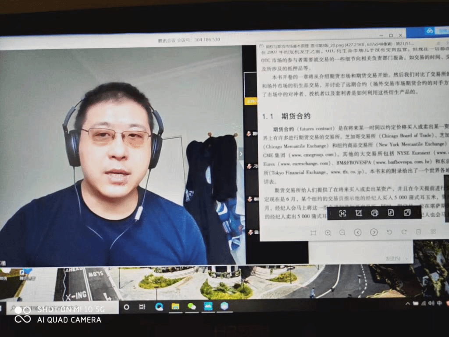Rotate image clockwise
449x337 pixels.
(x=404, y=232)
